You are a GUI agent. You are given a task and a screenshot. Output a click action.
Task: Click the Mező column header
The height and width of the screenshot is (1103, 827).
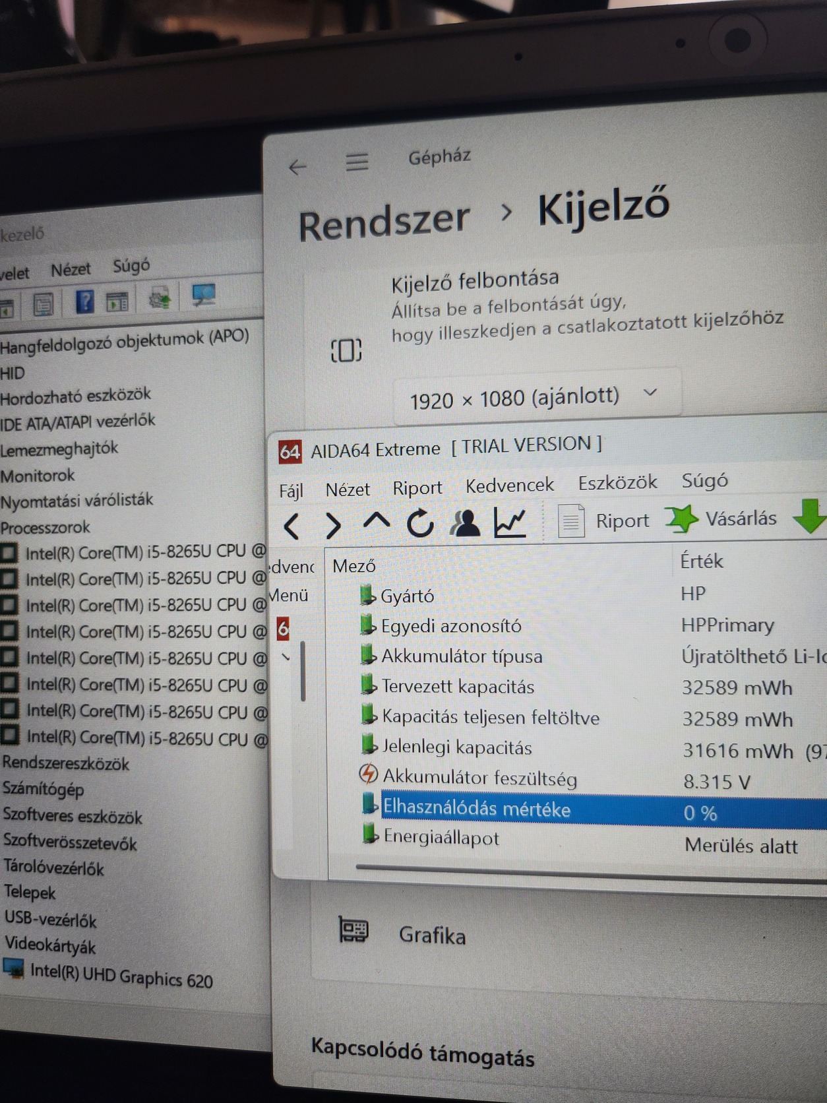pos(354,565)
